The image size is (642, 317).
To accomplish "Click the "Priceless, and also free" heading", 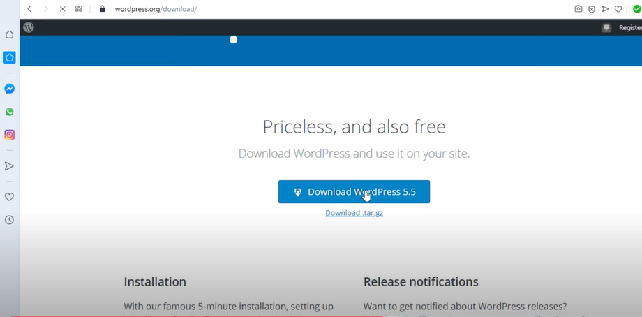I will [x=354, y=127].
